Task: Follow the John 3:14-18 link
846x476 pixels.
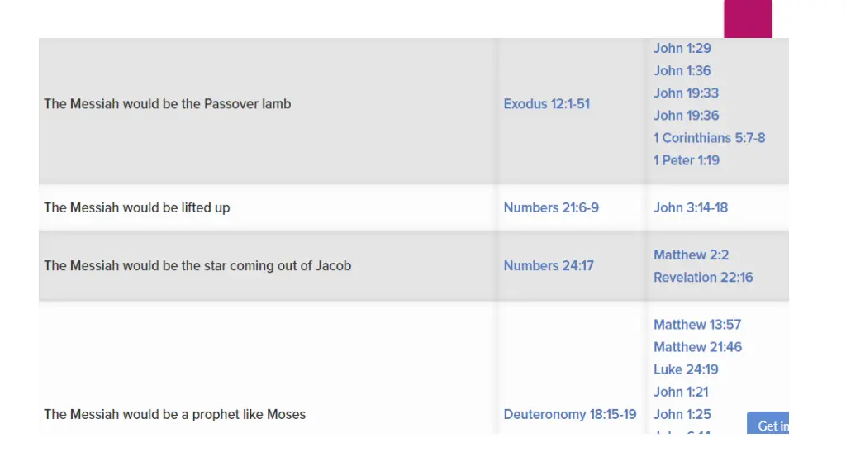Action: pyautogui.click(x=691, y=207)
